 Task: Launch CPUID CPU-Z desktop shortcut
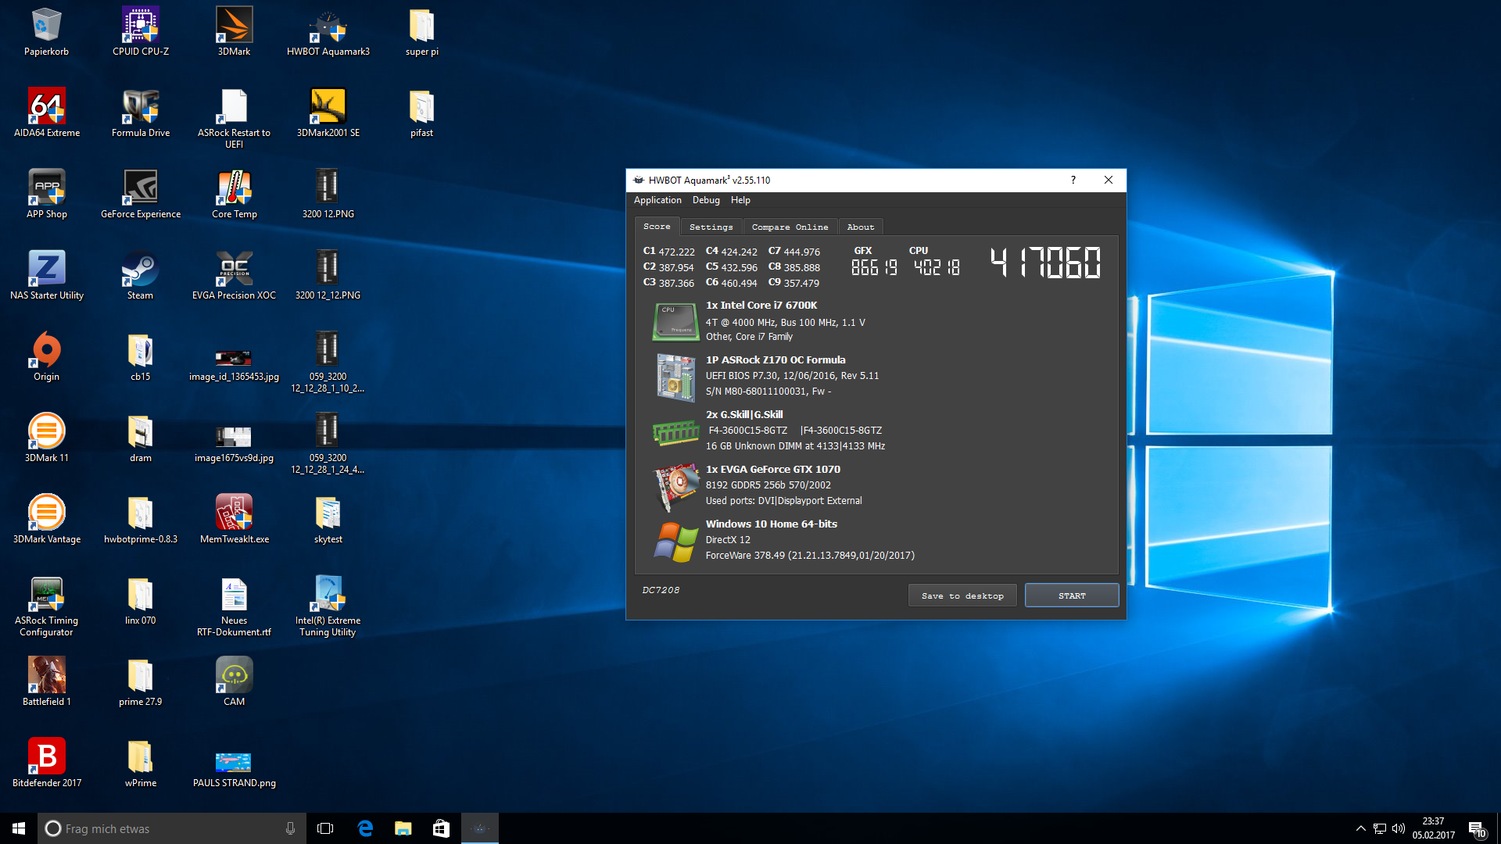141,32
